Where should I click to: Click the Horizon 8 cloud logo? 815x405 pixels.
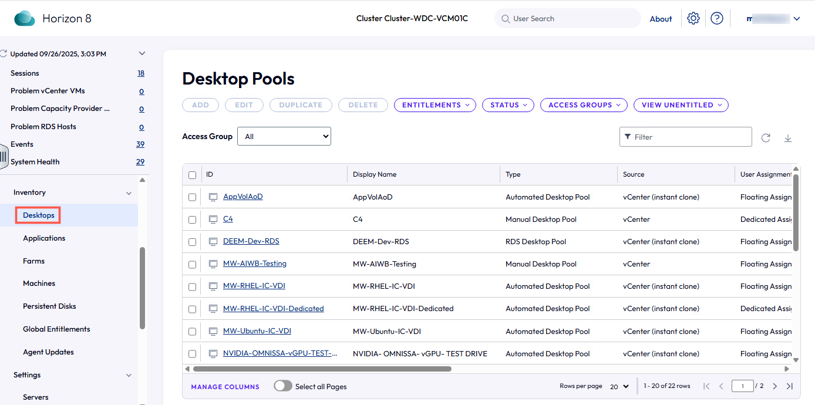click(x=25, y=18)
